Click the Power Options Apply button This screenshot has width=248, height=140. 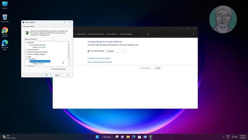tap(67, 75)
